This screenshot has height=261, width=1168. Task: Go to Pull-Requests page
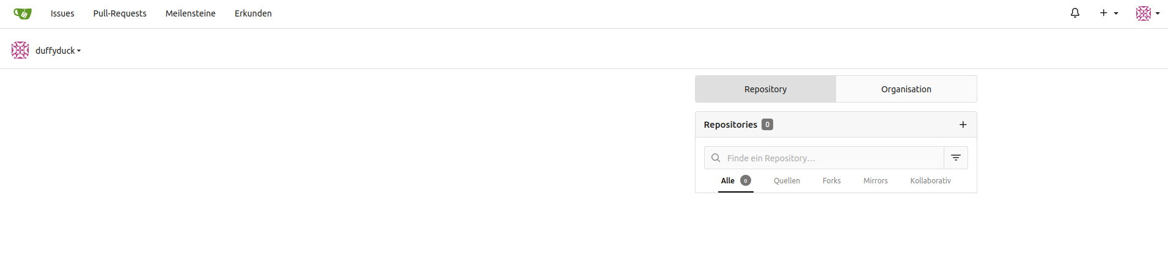(x=120, y=13)
